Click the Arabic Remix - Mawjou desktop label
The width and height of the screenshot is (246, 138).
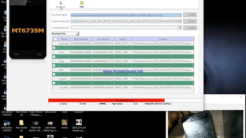point(36,113)
